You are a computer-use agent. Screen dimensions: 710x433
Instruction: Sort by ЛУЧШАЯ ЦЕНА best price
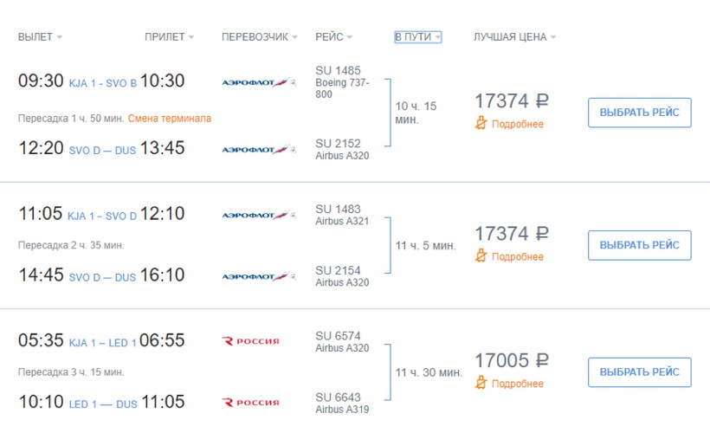pos(514,37)
